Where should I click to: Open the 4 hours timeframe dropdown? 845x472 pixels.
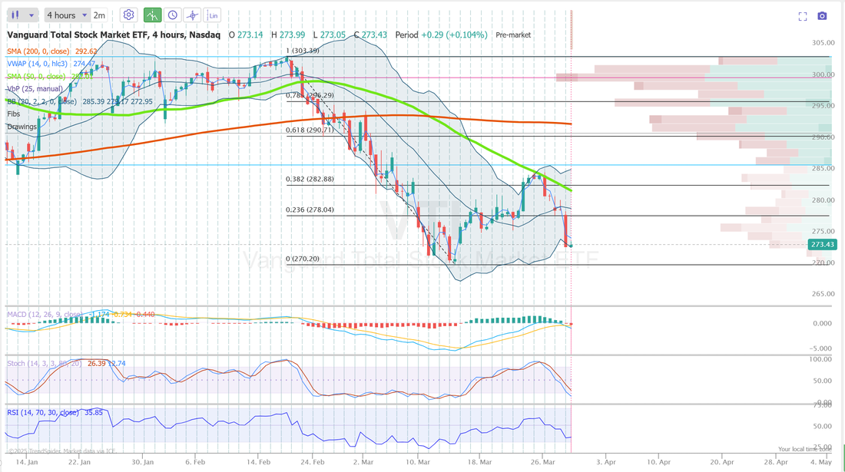(x=67, y=15)
